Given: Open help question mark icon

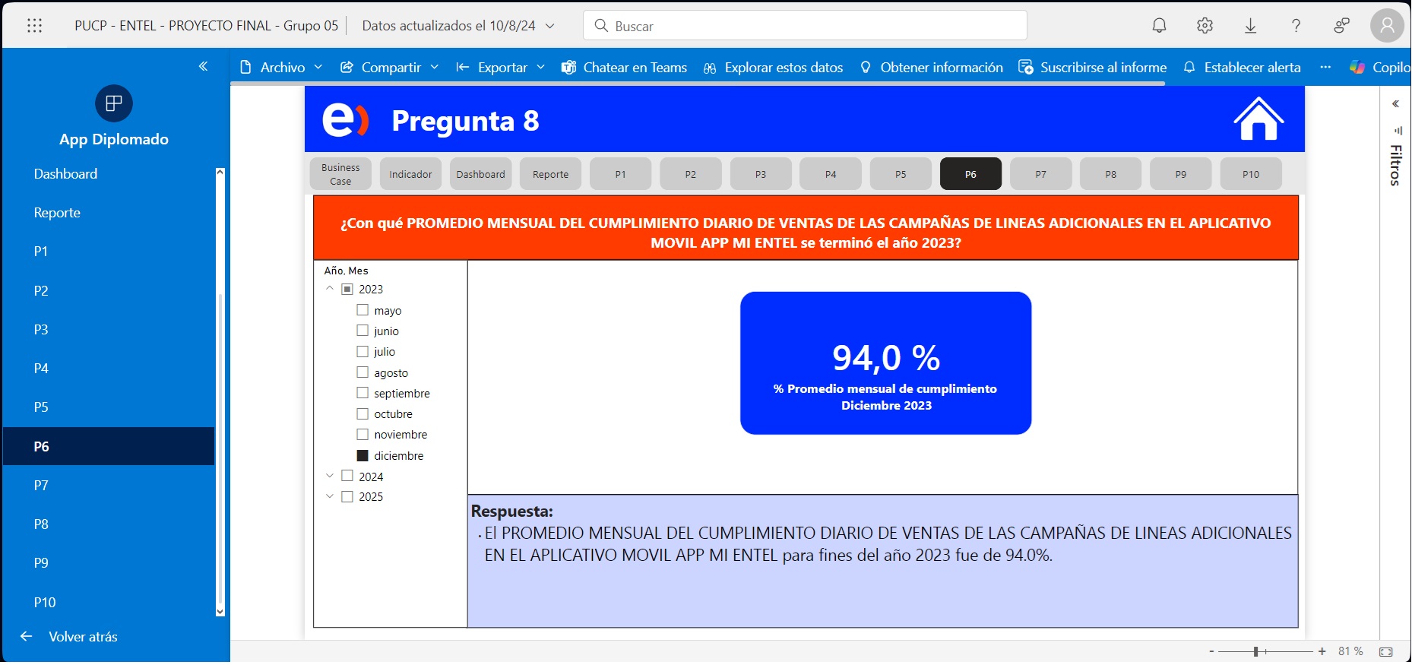Looking at the screenshot, I should (1296, 25).
